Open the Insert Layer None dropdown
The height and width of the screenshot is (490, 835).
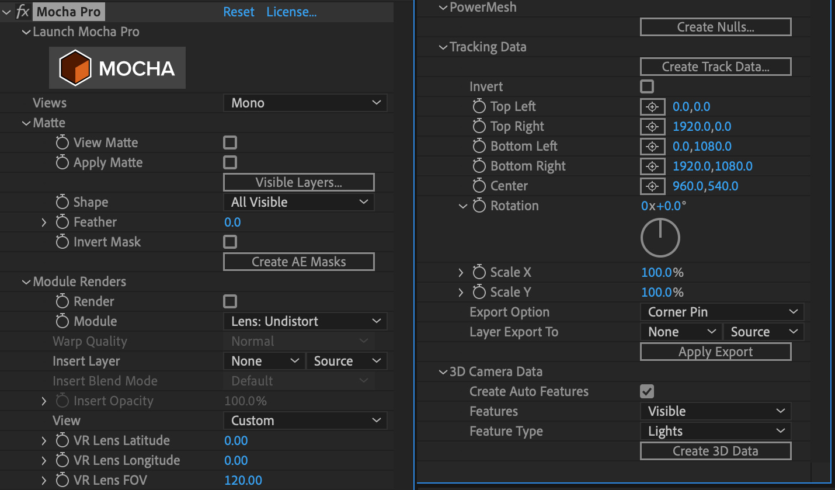pyautogui.click(x=264, y=361)
